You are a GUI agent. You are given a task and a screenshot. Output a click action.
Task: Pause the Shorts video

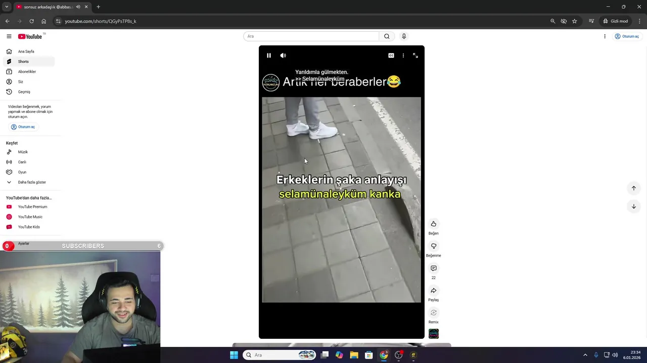pos(269,55)
